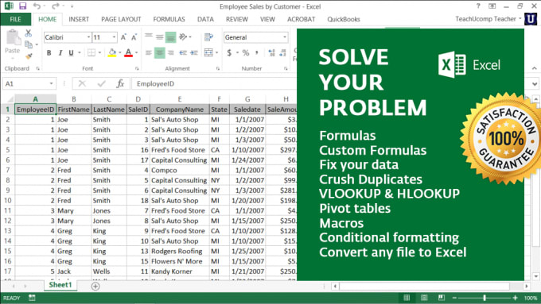Select Center alignment icon
This screenshot has width=541, height=304.
click(x=159, y=52)
